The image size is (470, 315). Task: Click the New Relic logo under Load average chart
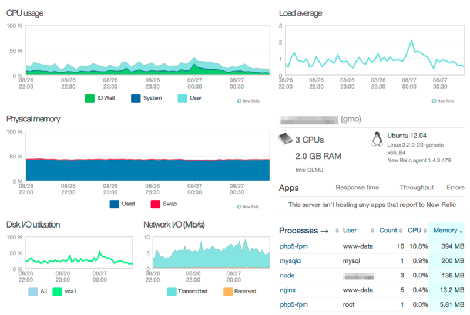(443, 101)
